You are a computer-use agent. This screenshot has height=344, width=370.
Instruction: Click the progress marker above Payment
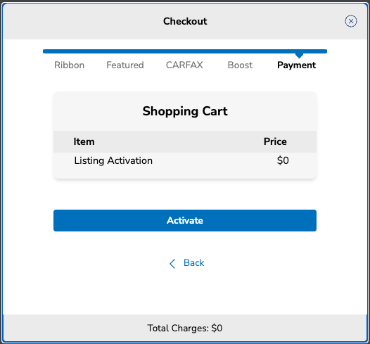click(299, 56)
